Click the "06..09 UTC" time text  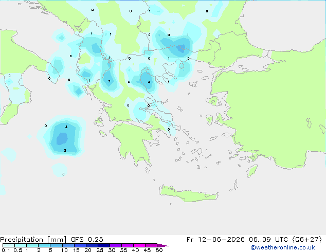click(268, 240)
